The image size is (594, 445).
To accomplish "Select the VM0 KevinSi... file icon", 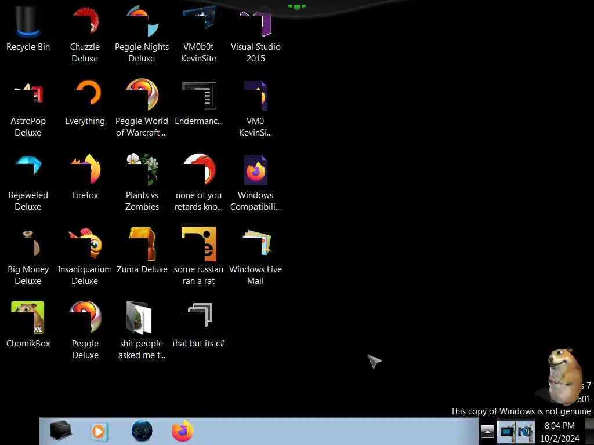I will (x=255, y=108).
